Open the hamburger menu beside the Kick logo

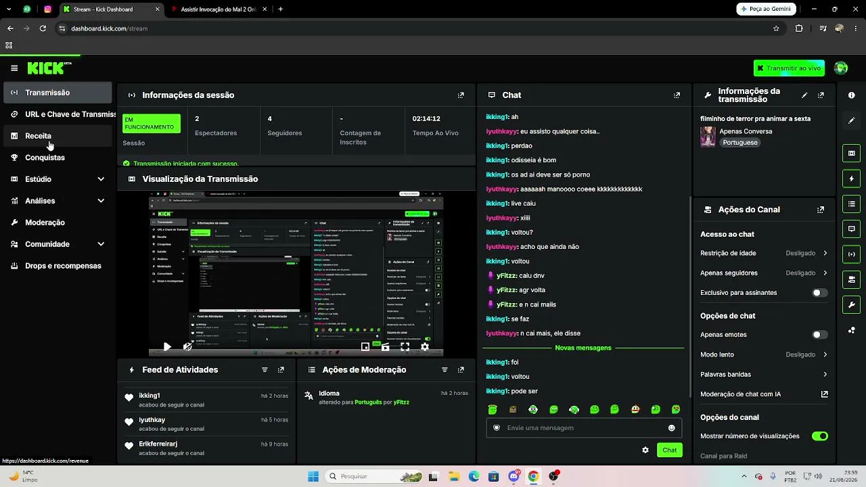14,68
